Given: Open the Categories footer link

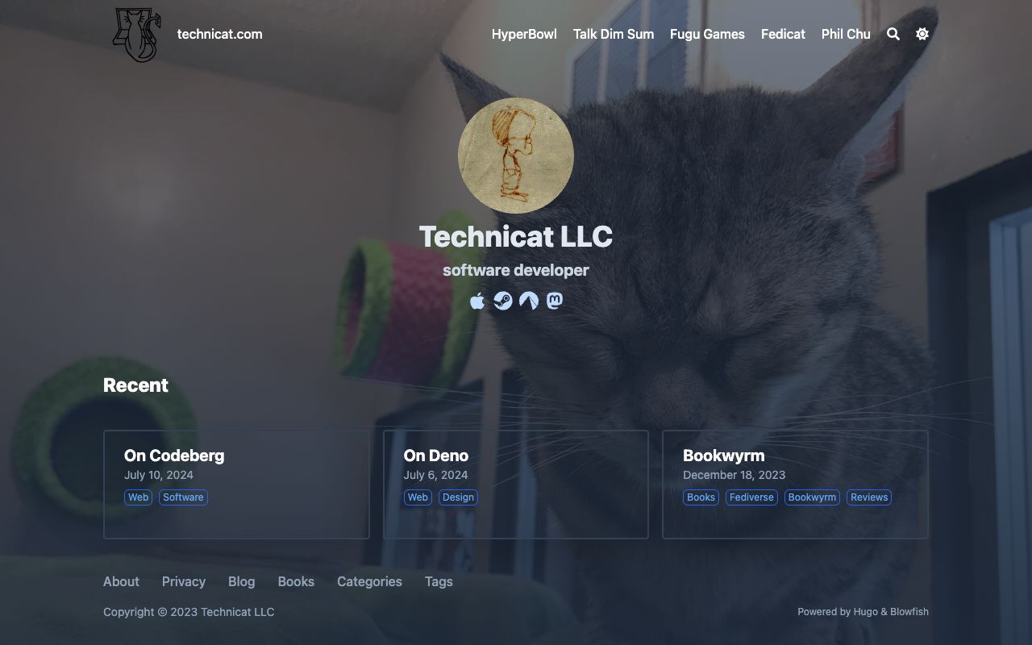Looking at the screenshot, I should click(369, 581).
